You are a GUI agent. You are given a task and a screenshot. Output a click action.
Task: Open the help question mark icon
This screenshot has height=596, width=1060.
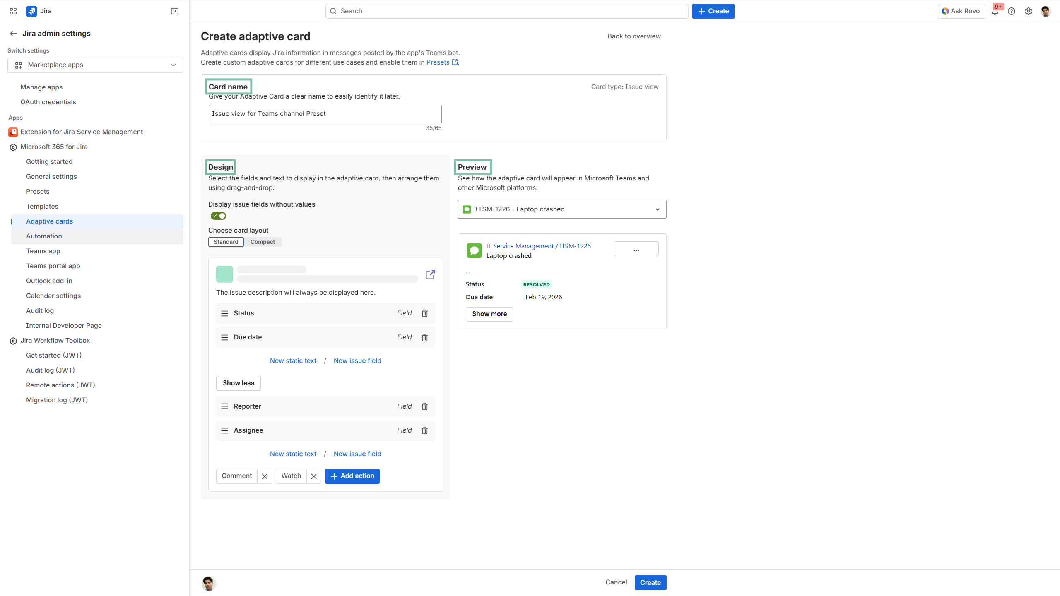pos(1012,11)
